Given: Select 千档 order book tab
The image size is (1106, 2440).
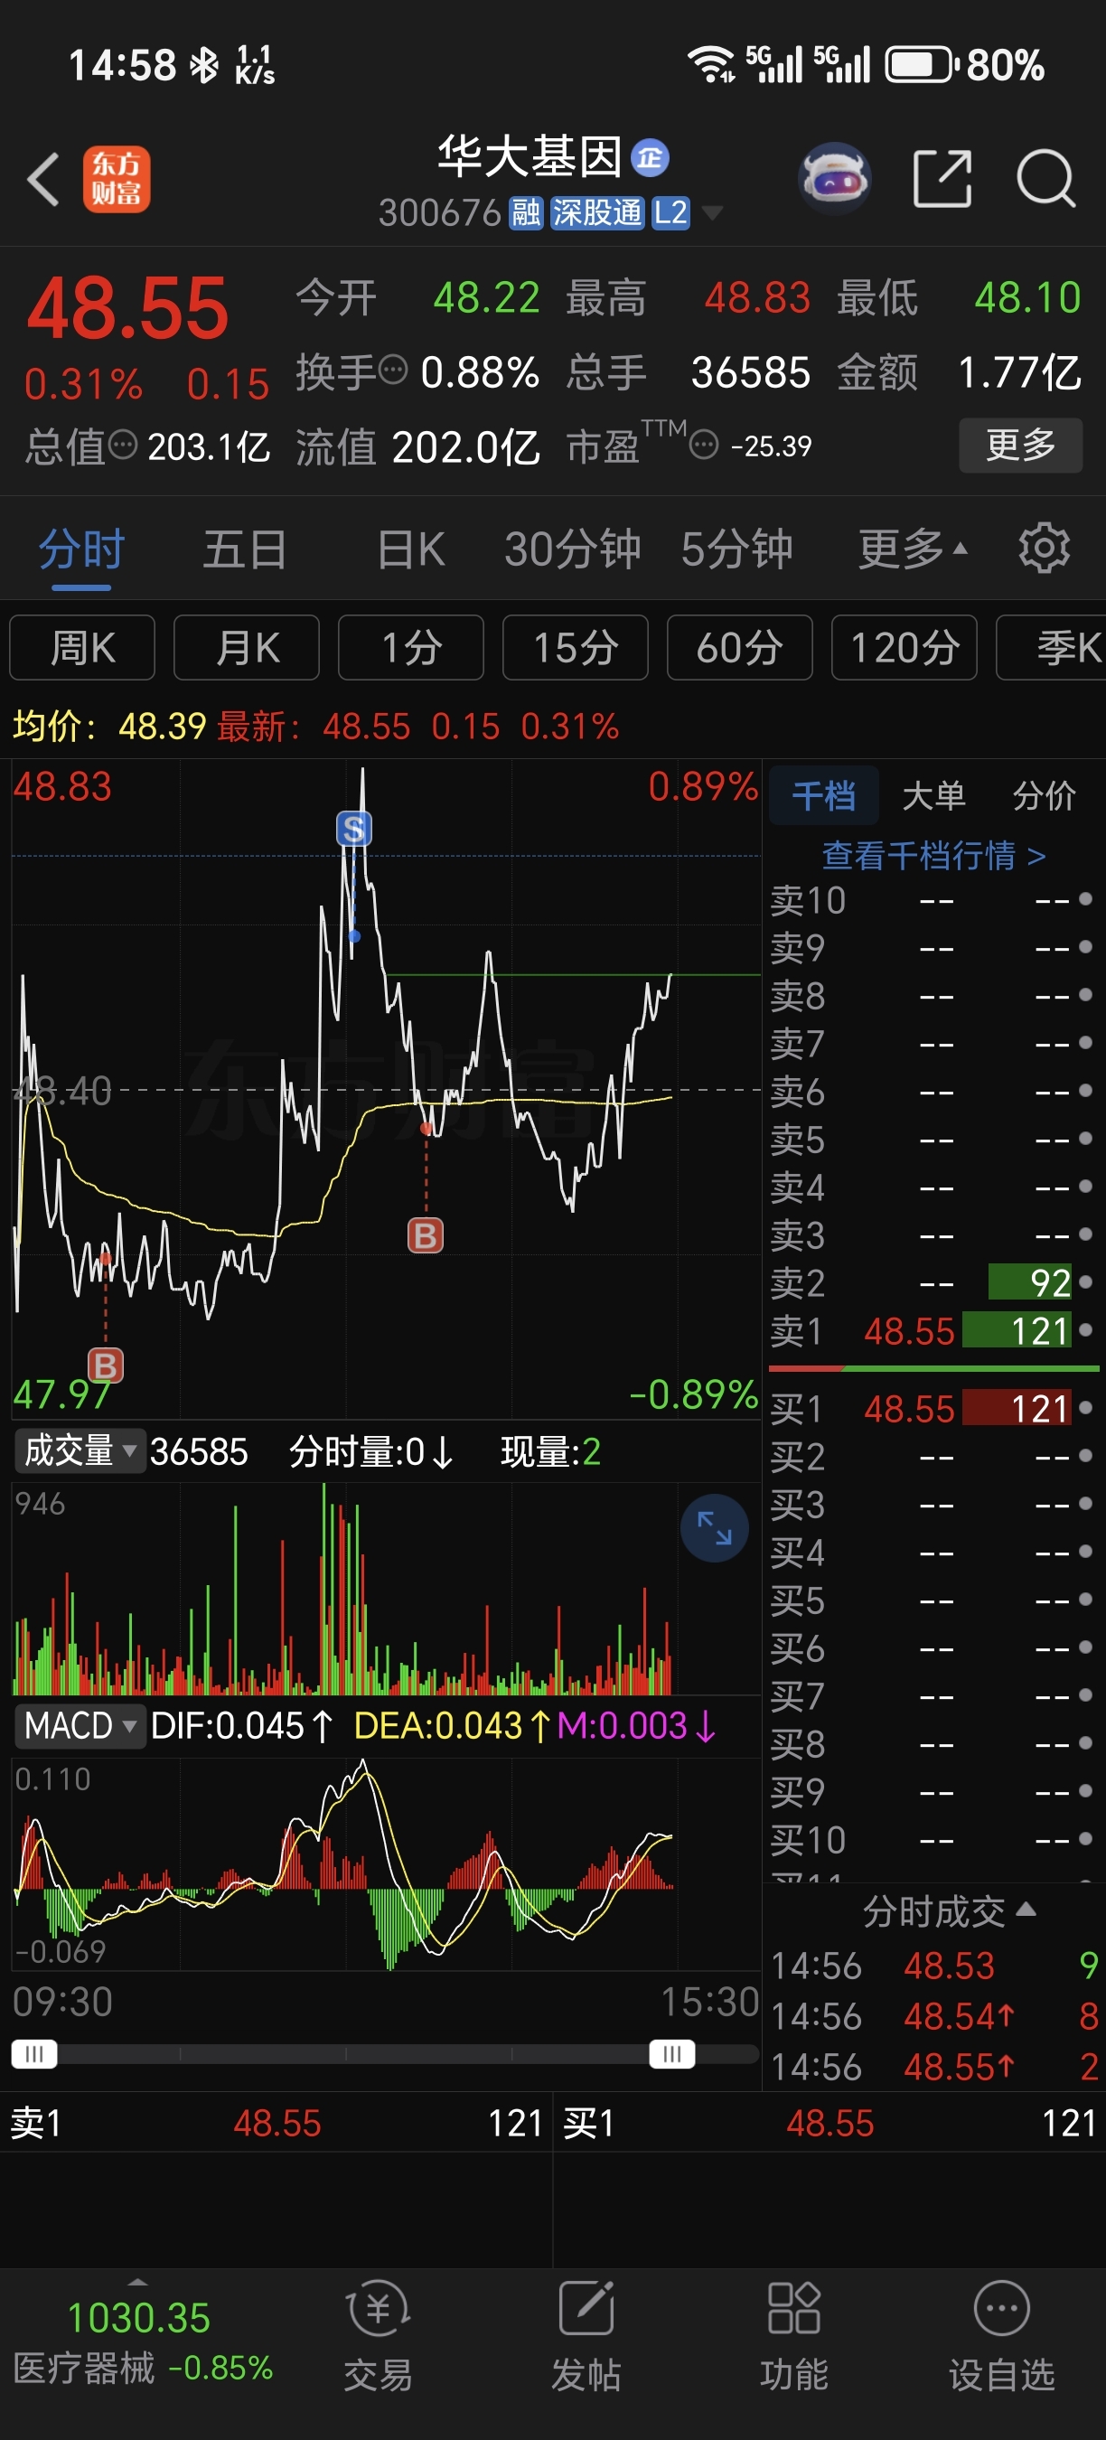Looking at the screenshot, I should tap(823, 794).
